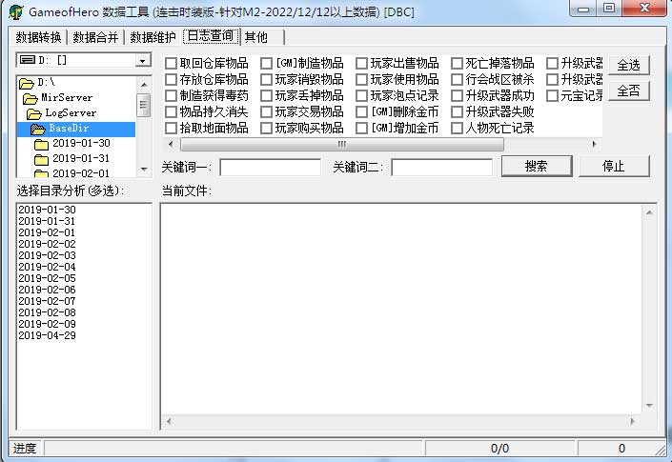Screen dimensions: 672x462
Task: Check 玩家交易物品 option
Action: pos(267,112)
